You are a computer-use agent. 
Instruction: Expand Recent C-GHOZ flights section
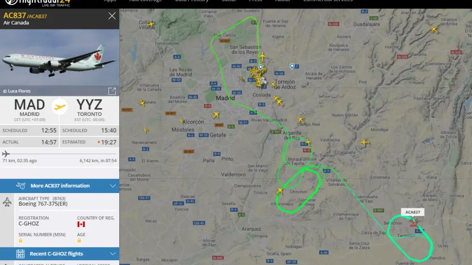pyautogui.click(x=60, y=254)
